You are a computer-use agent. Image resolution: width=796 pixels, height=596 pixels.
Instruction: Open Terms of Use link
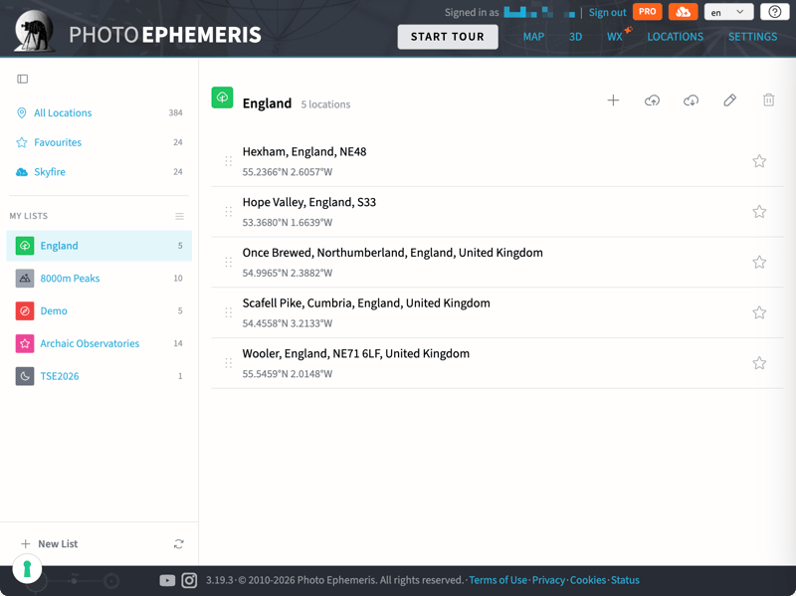click(498, 580)
